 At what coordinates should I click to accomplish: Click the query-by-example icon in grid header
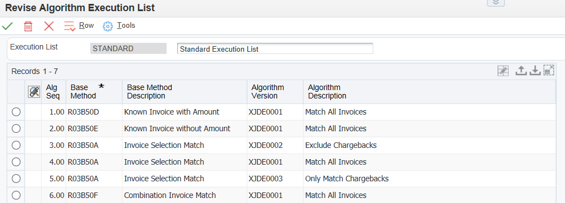33,92
